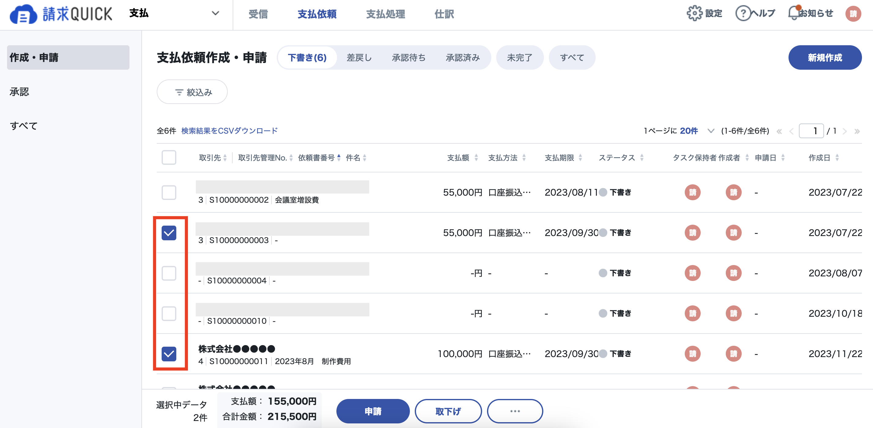The width and height of the screenshot is (873, 428).
Task: Sort by 支払期限 column arrows
Action: 580,158
